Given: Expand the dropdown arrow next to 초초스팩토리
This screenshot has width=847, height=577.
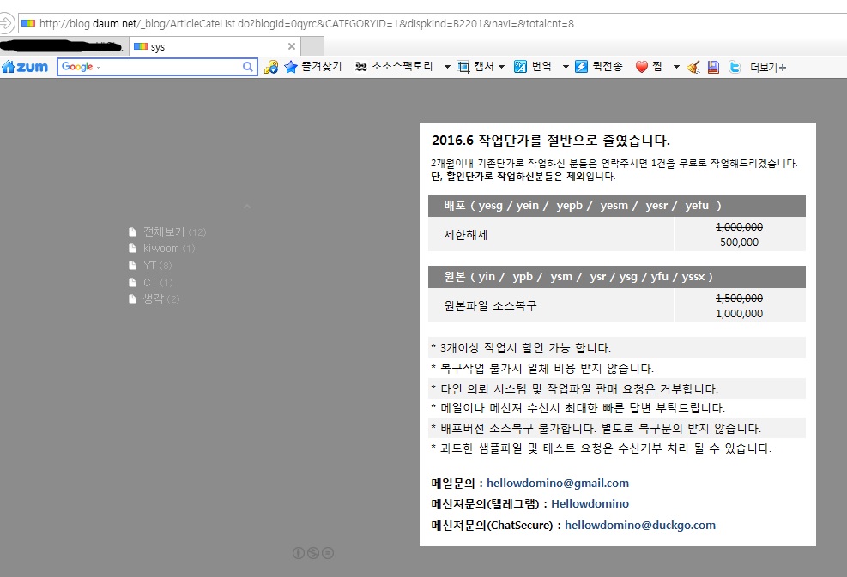Looking at the screenshot, I should (x=447, y=67).
